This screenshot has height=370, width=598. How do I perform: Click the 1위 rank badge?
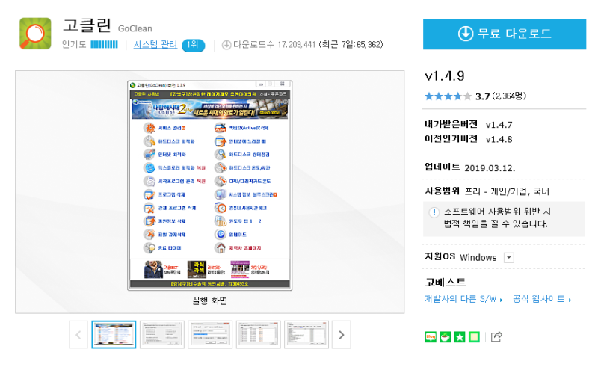(x=193, y=45)
